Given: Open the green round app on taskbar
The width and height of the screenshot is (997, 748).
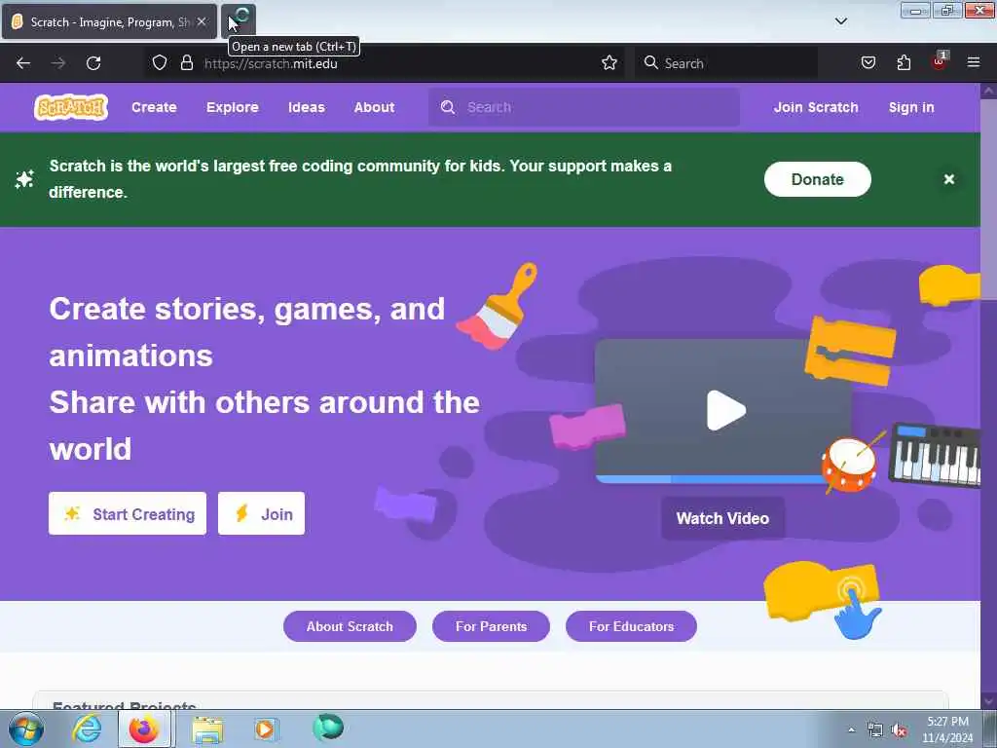Looking at the screenshot, I should (328, 728).
